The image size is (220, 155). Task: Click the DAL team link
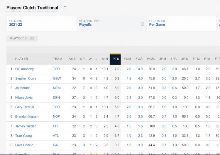pyautogui.click(x=56, y=145)
